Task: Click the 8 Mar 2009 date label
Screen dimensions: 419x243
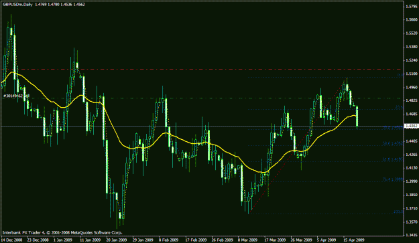Action: tap(247, 240)
